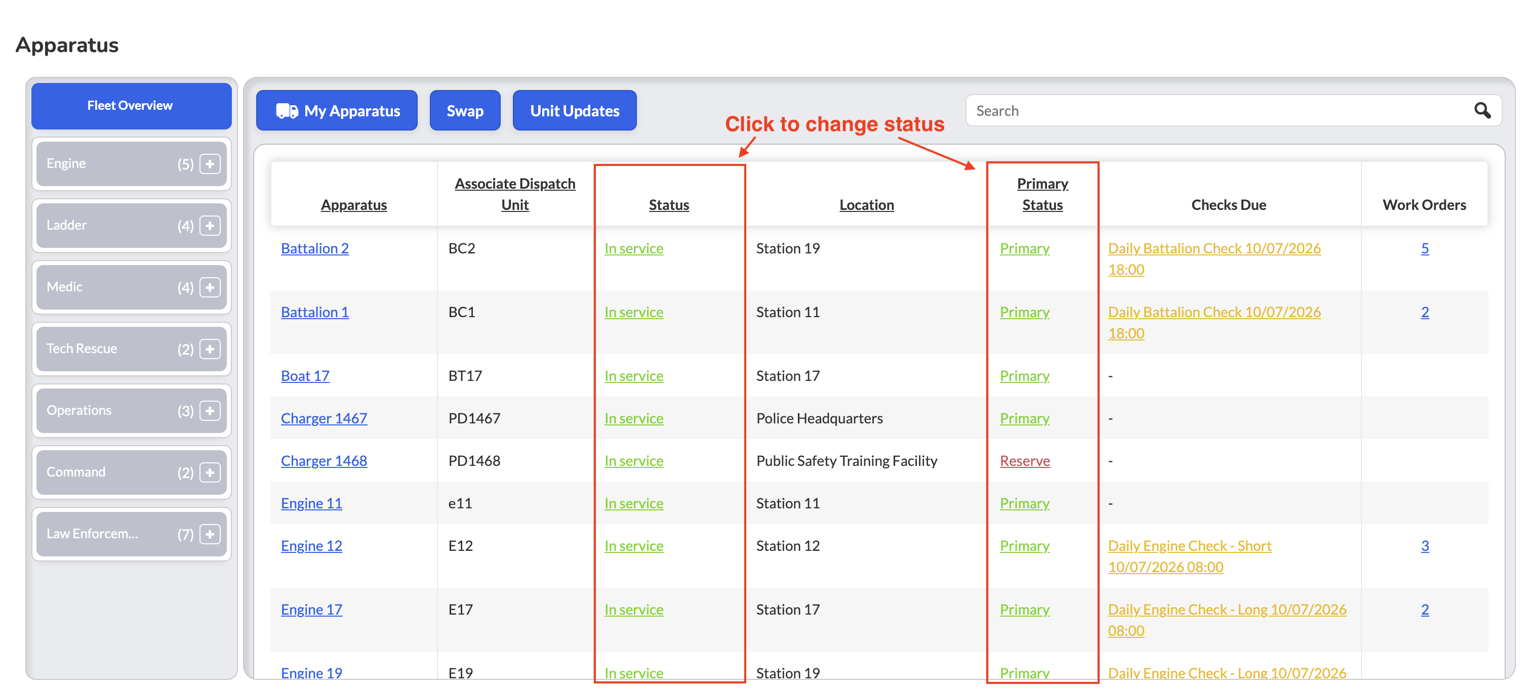Open the Charger 1467 link
This screenshot has width=1531, height=692.
pos(324,418)
